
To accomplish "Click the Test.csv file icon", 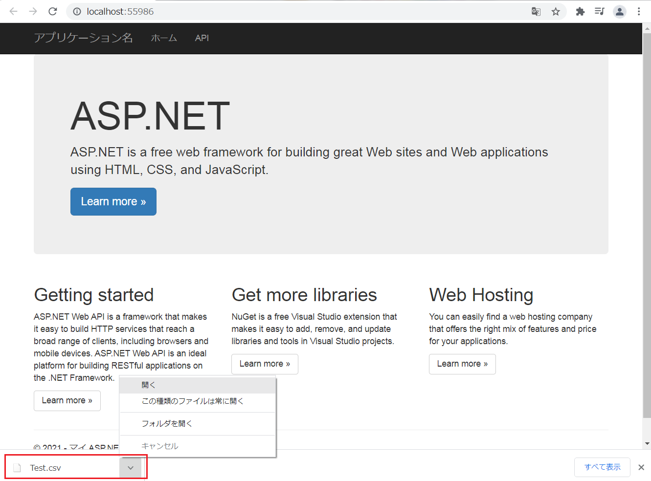I will 17,468.
